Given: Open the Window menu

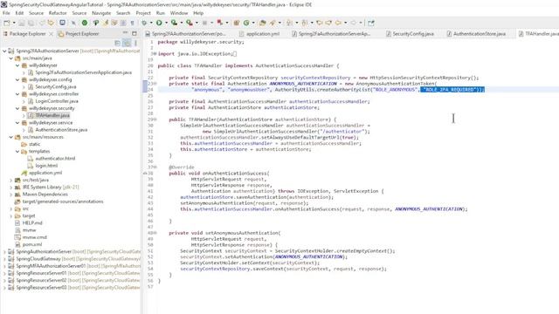Looking at the screenshot, I should tap(178, 13).
